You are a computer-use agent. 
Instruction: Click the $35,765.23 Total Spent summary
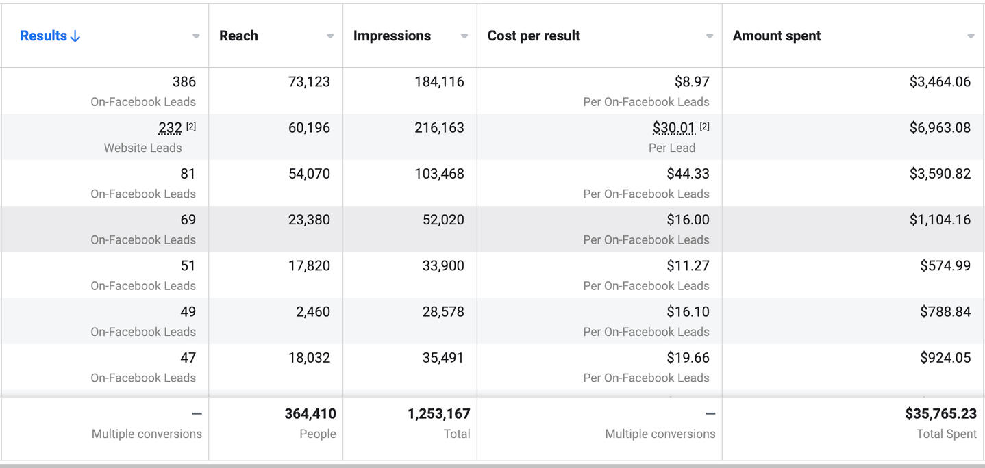tap(940, 413)
